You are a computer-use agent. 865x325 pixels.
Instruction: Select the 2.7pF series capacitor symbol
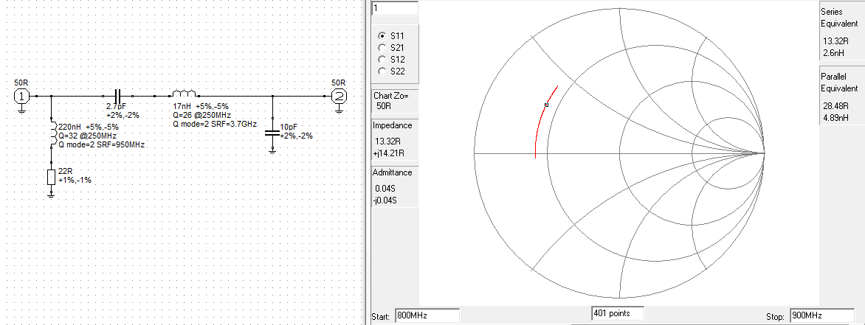coord(117,96)
